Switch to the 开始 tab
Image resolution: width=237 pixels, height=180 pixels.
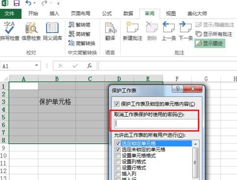pos(33,13)
